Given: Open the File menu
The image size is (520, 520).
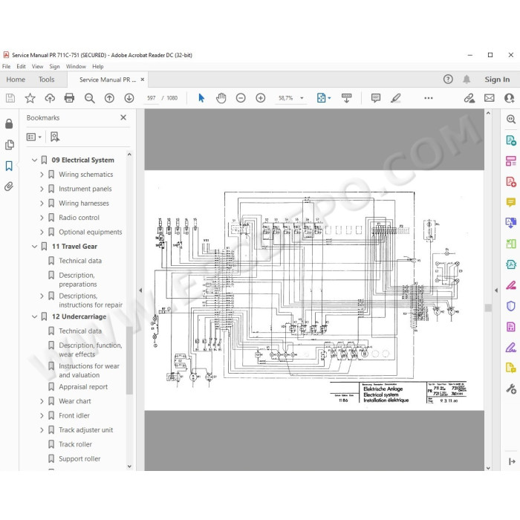Looking at the screenshot, I should (6, 66).
